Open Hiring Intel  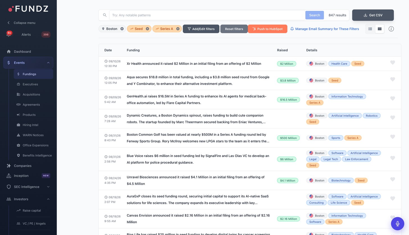pyautogui.click(x=30, y=125)
